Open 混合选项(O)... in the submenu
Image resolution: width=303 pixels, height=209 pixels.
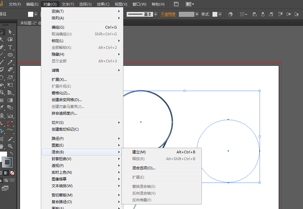[x=144, y=168]
